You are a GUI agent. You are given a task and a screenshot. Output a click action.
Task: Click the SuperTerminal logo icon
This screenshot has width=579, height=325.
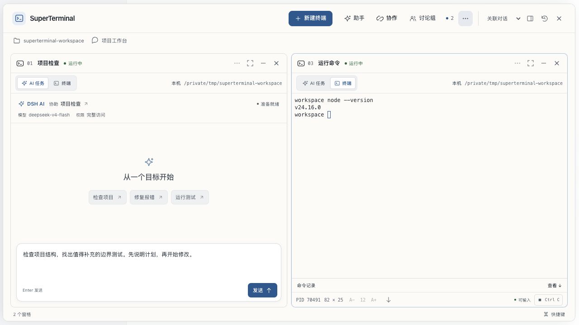19,19
